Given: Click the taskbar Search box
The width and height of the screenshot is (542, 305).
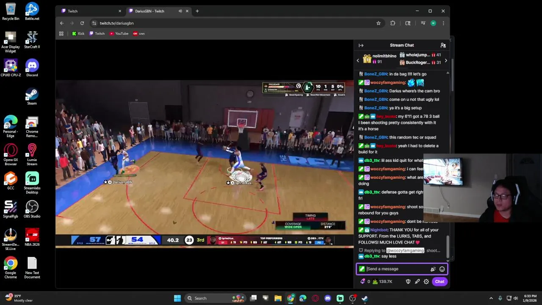Looking at the screenshot, I should (x=216, y=298).
